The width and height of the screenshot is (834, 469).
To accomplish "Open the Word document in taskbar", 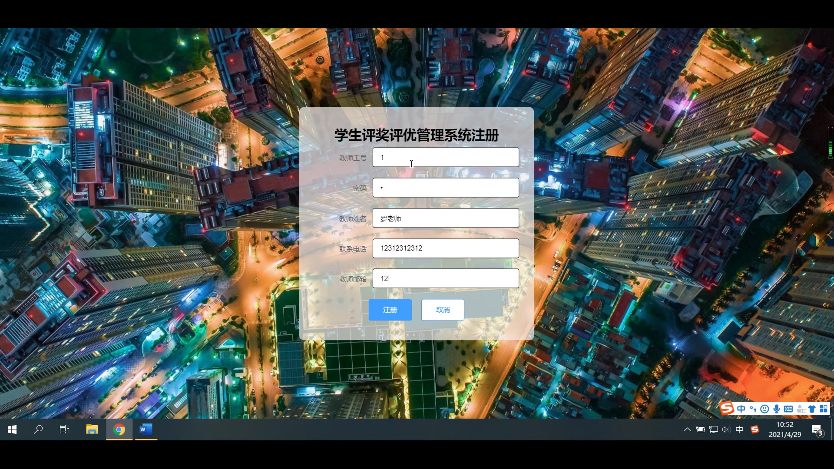I will (x=146, y=429).
